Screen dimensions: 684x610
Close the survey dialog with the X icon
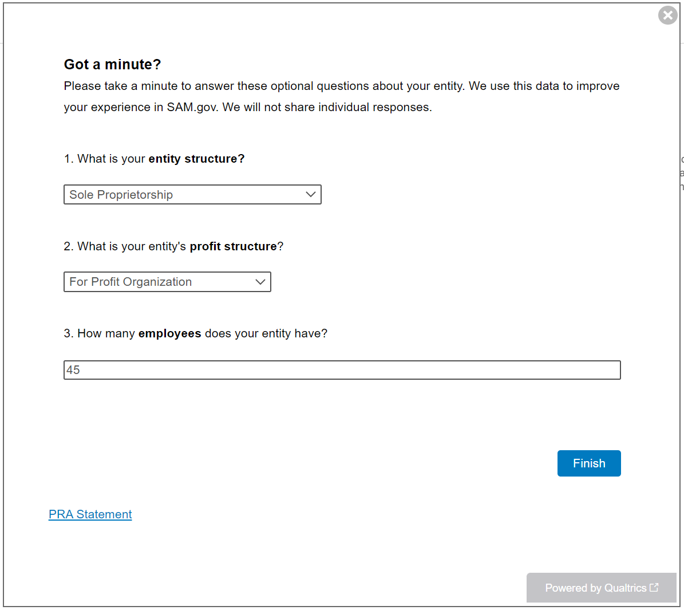(x=667, y=15)
